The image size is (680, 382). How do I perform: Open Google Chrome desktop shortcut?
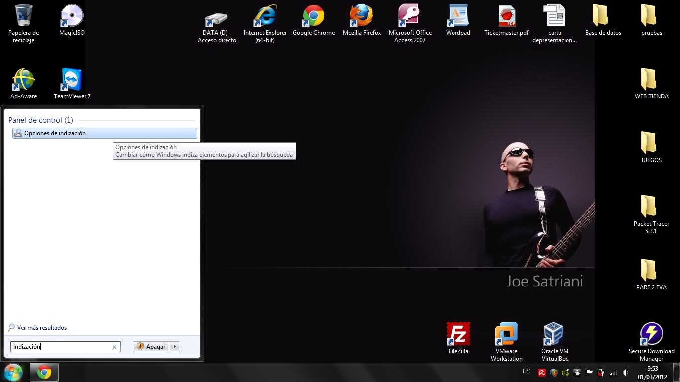point(313,16)
